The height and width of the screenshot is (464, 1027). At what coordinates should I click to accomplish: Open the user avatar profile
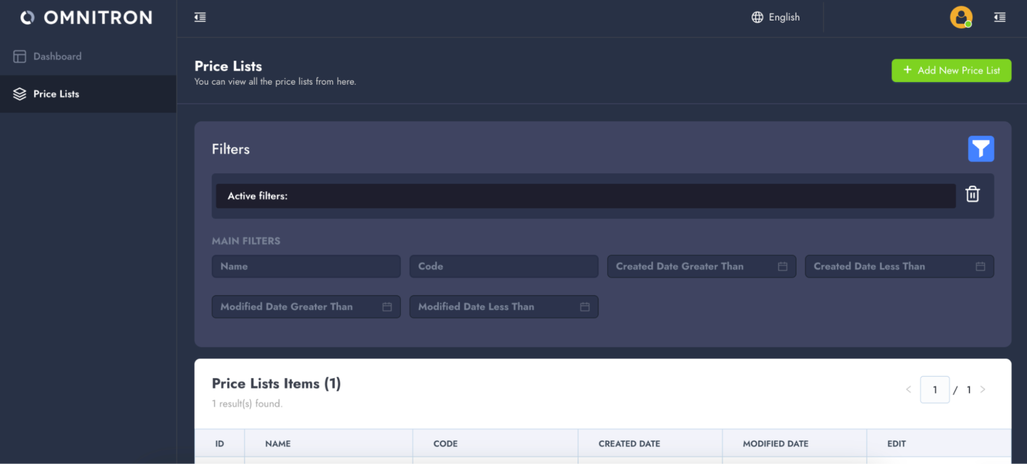tap(960, 17)
